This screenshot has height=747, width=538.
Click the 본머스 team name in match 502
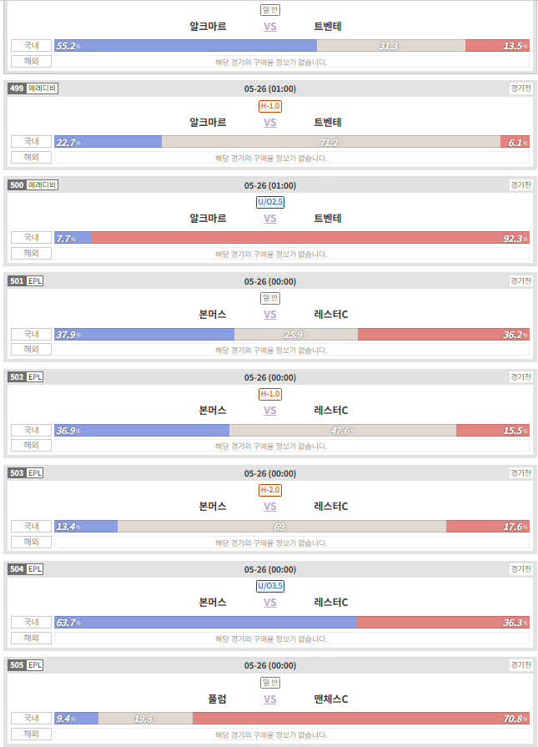(213, 410)
